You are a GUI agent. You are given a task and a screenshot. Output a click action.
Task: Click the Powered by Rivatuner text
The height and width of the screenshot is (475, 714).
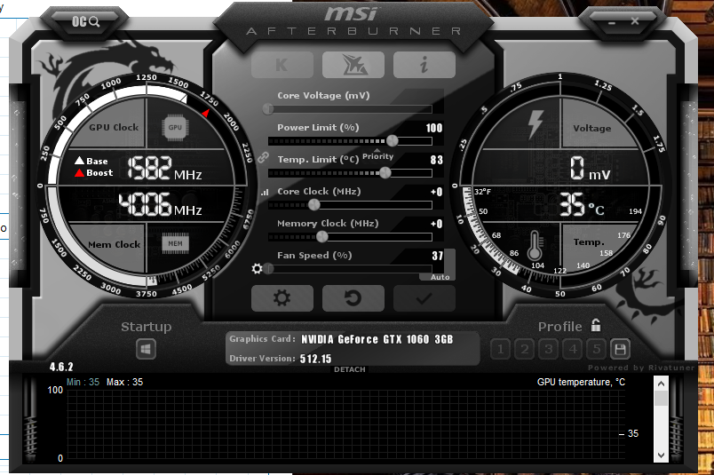point(641,368)
